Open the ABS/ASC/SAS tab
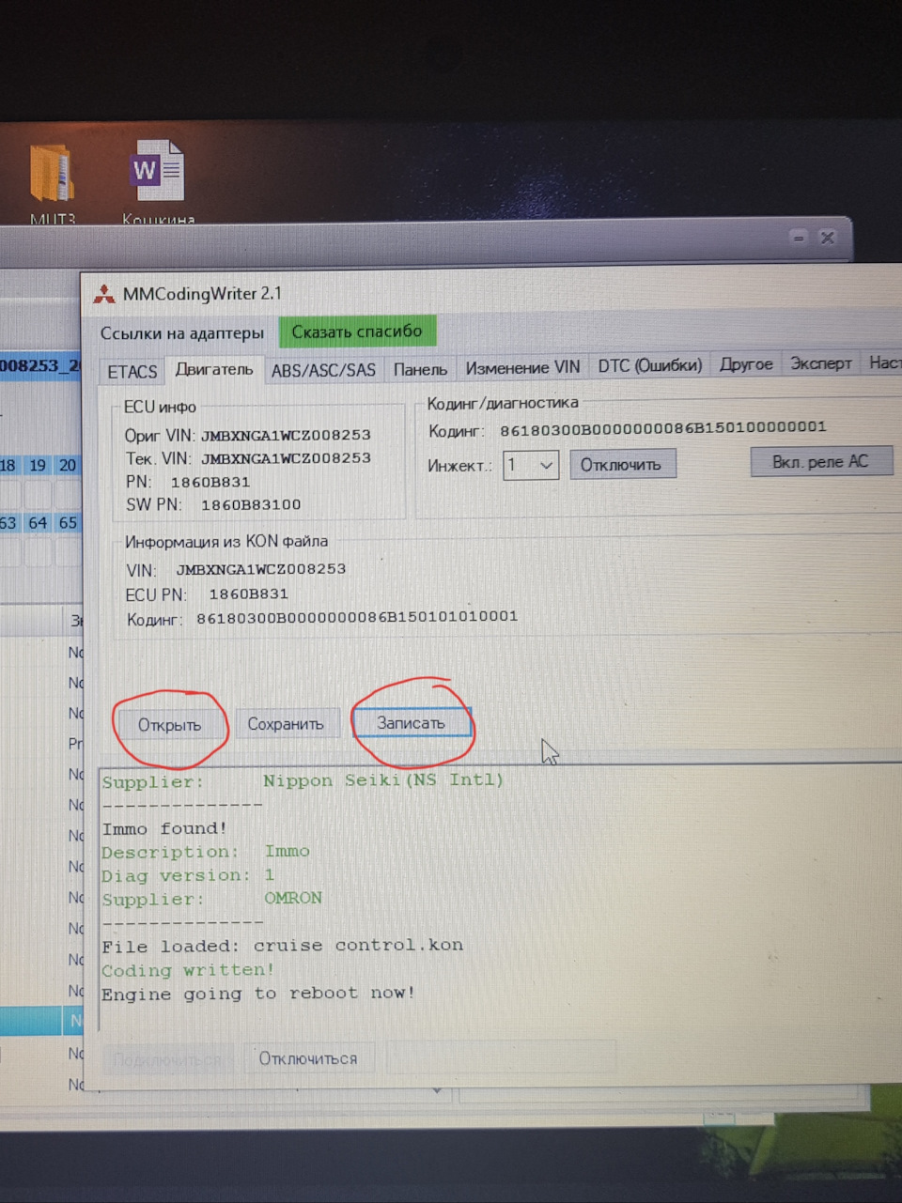Image resolution: width=902 pixels, height=1203 pixels. [323, 371]
